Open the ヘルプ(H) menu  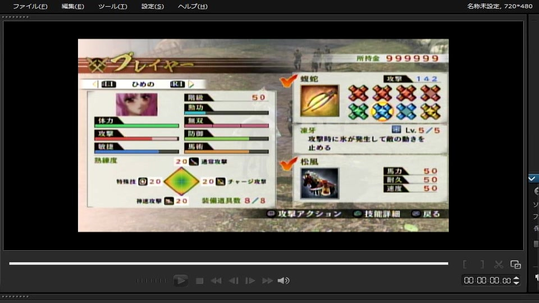(193, 6)
